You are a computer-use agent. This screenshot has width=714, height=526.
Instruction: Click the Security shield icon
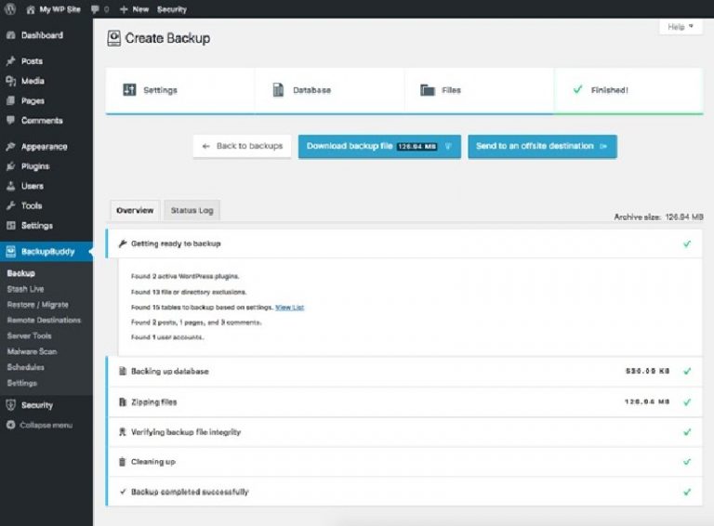coord(11,405)
